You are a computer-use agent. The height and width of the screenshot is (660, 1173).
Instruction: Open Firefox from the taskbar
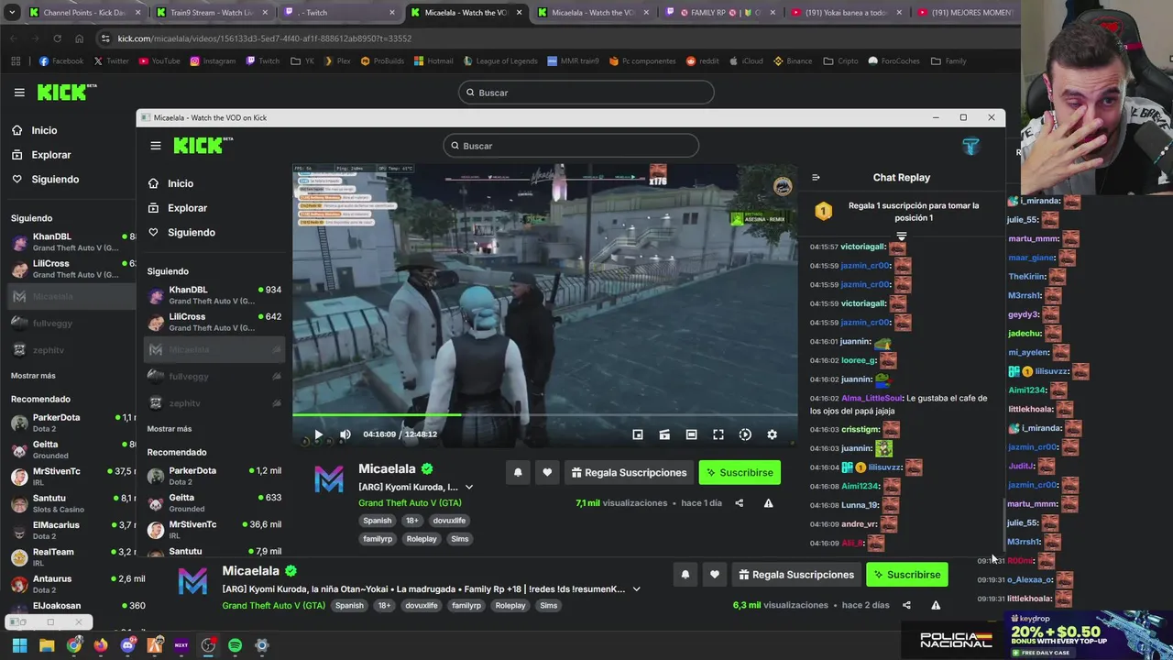101,645
